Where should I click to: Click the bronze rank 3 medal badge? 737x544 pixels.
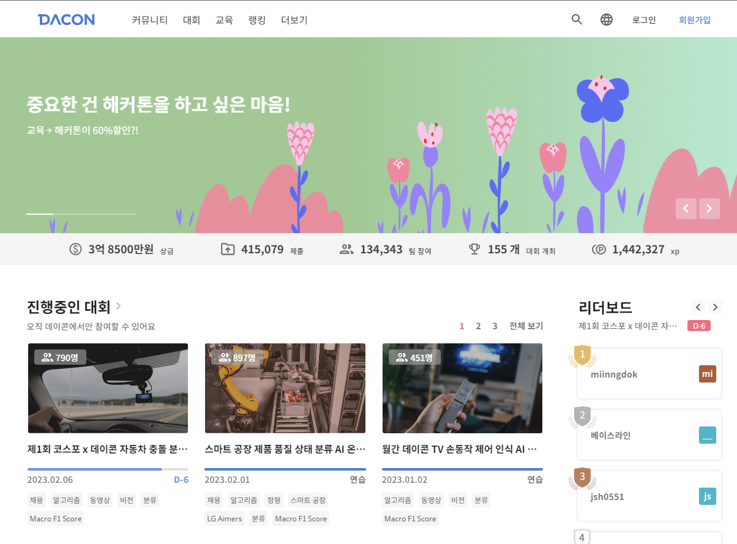[582, 478]
